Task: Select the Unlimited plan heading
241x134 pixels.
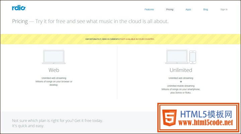Action: pyautogui.click(x=181, y=70)
